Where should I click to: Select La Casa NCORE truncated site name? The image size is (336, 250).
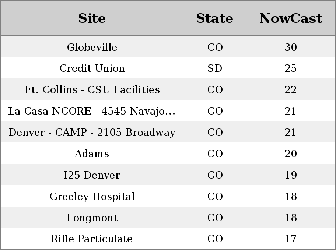pos(92,111)
